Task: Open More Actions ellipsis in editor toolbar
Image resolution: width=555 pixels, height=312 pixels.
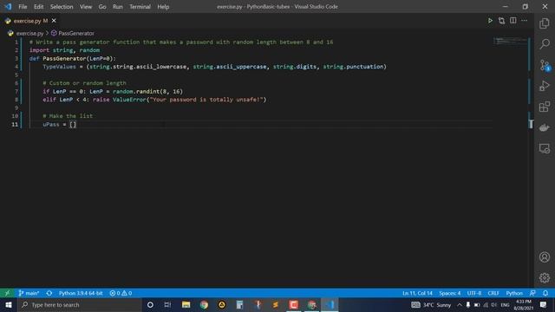Action: pyautogui.click(x=524, y=21)
